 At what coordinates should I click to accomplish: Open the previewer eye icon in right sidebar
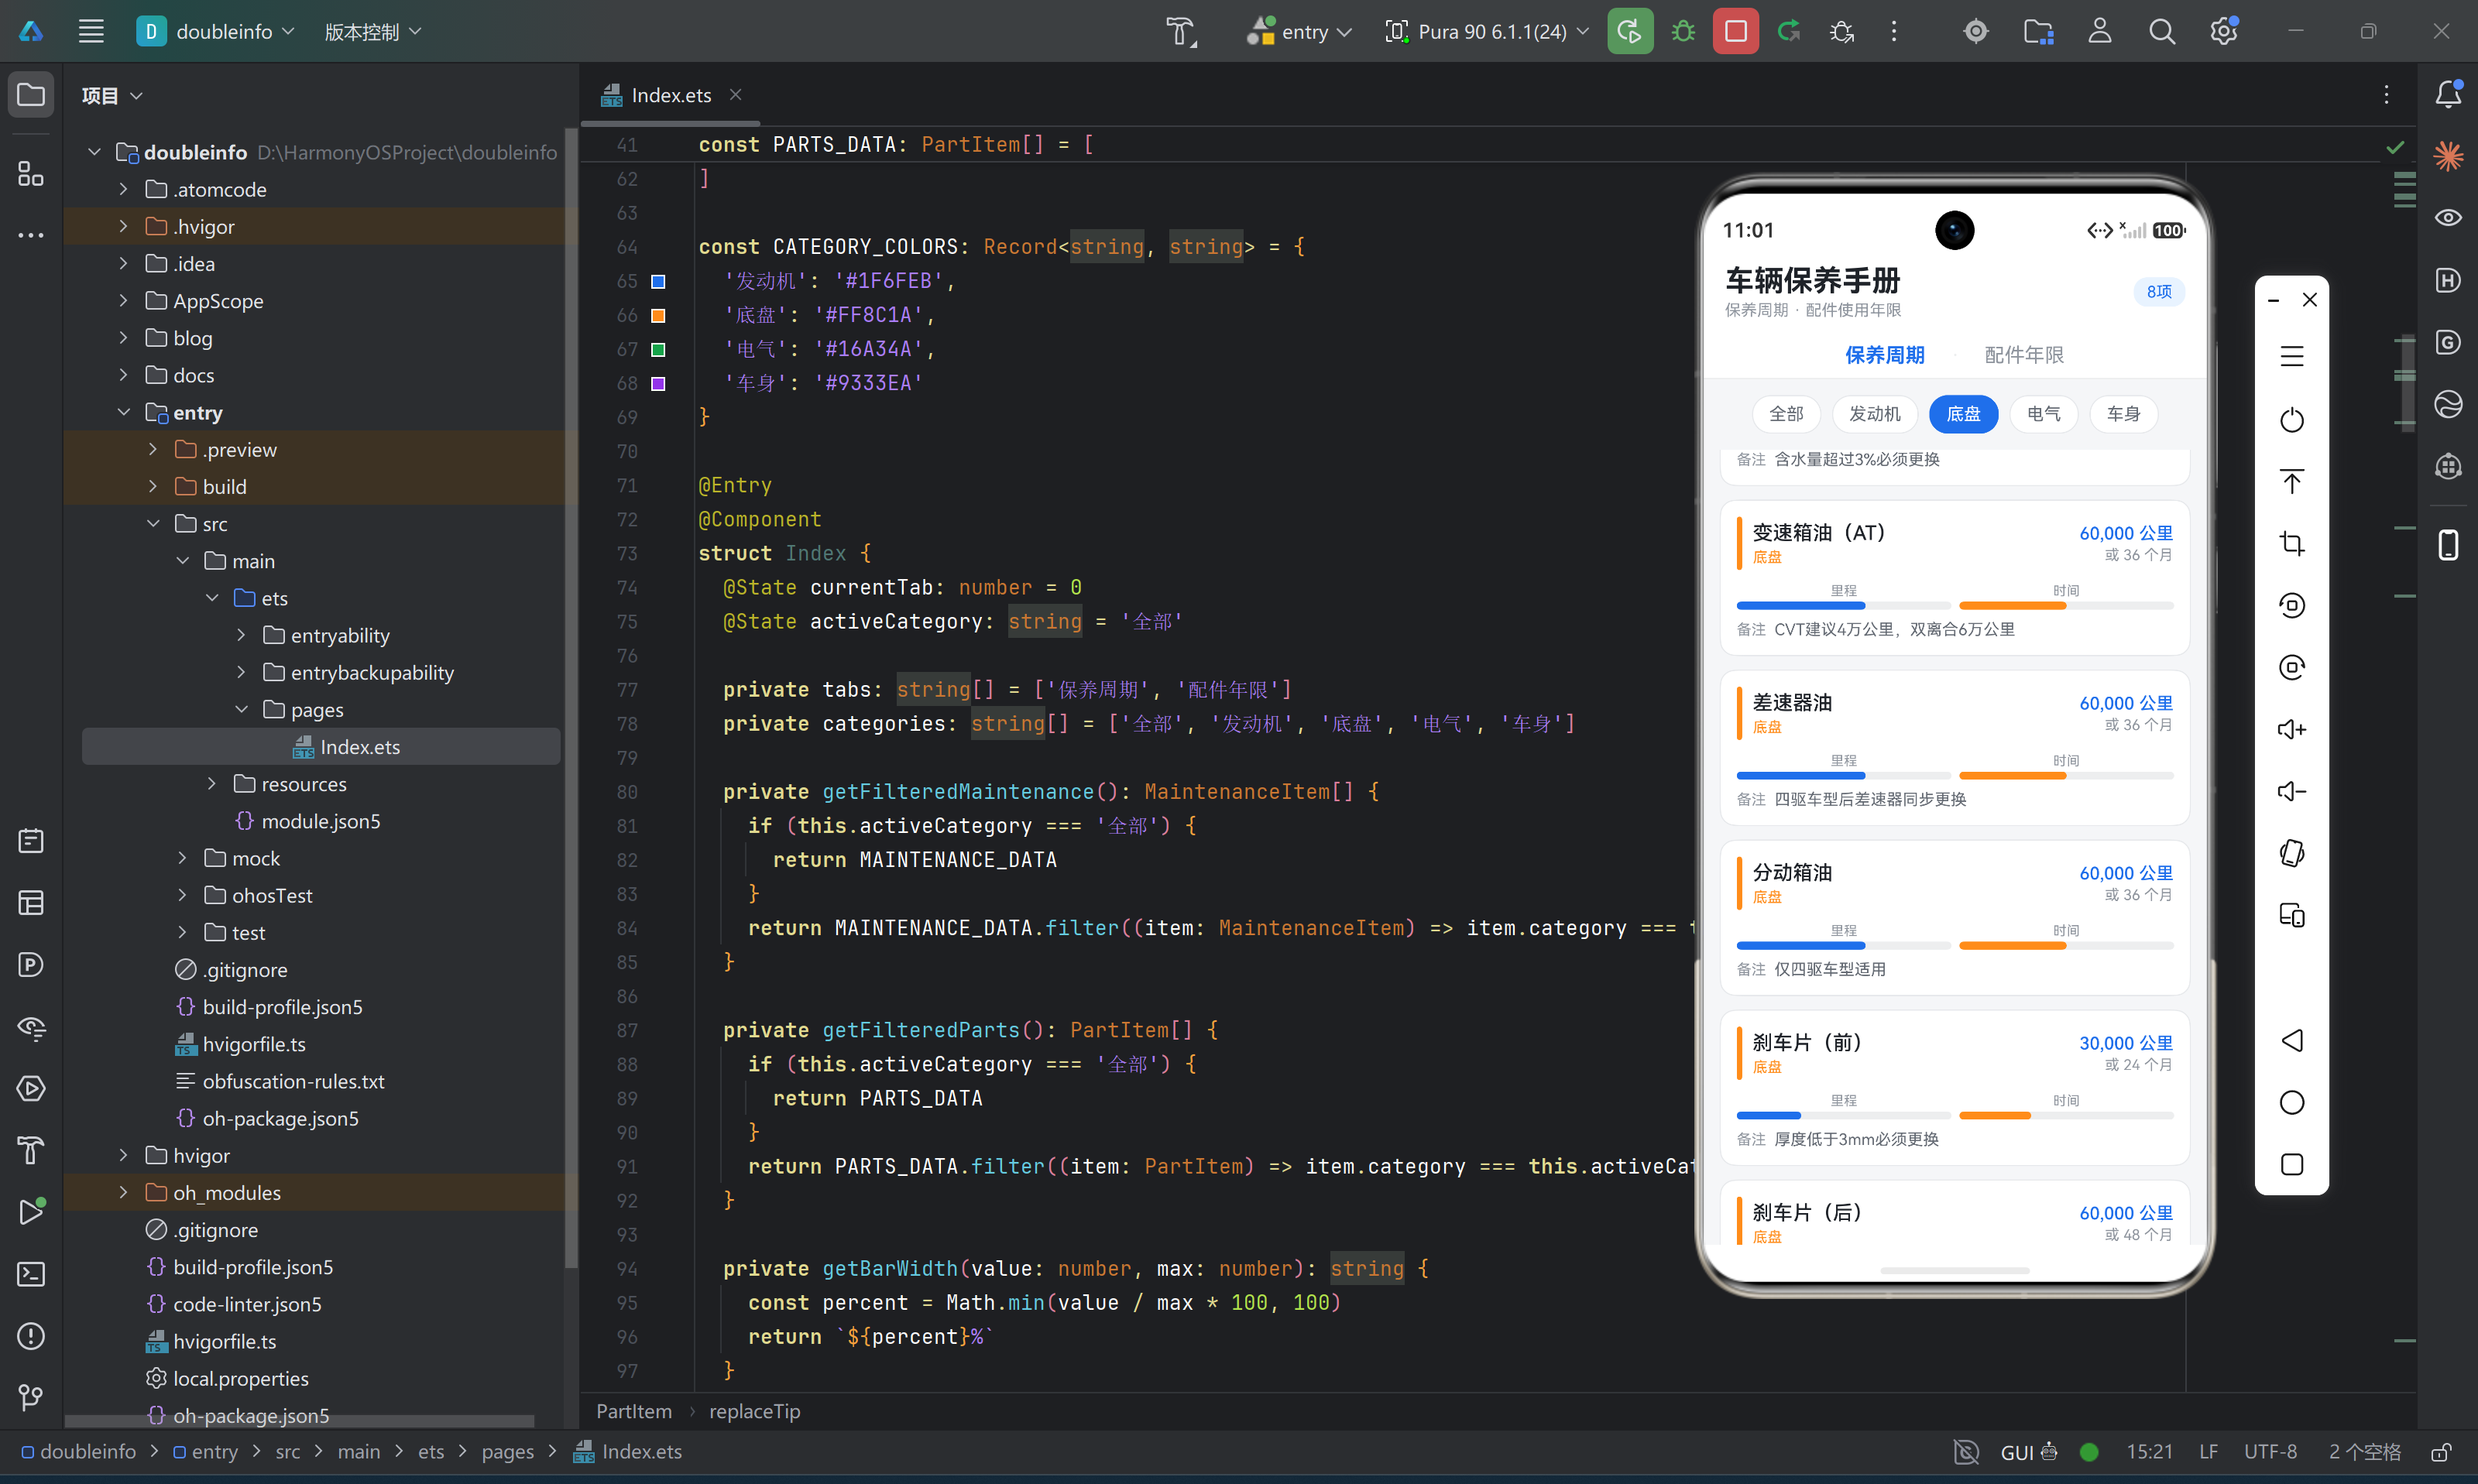pos(2447,217)
